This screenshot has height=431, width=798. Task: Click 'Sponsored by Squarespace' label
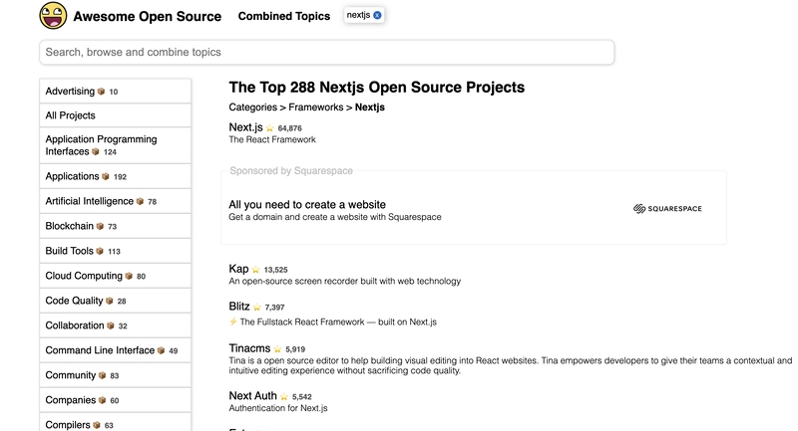291,170
